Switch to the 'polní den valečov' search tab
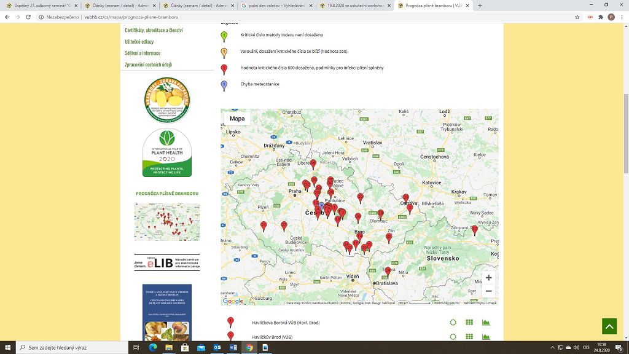Viewport: 629px width, 354px height. coord(276,6)
